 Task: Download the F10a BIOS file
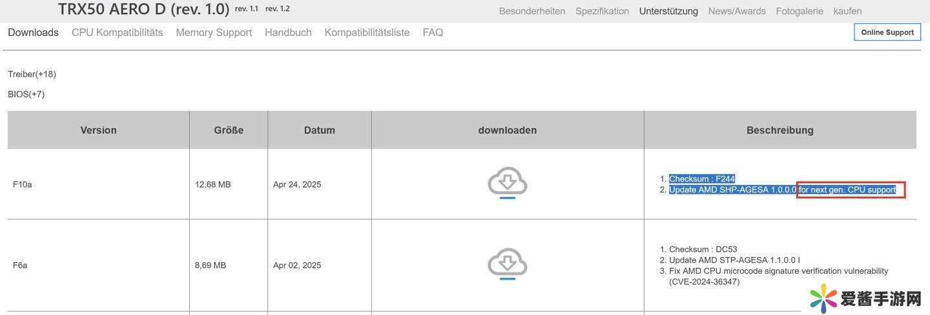[507, 183]
